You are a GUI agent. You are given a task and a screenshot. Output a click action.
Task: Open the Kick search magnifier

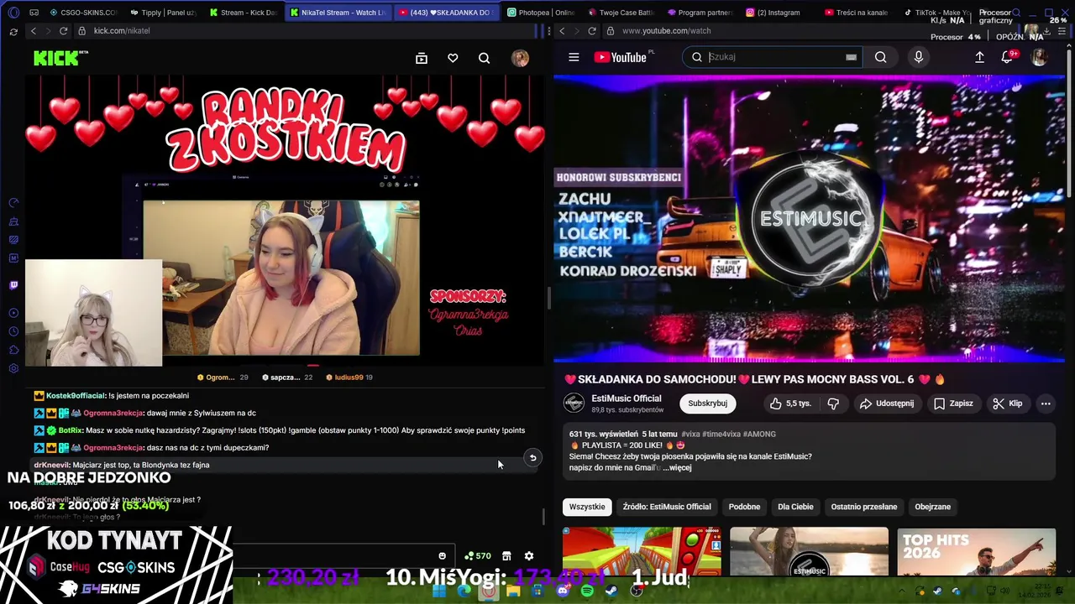tap(484, 58)
